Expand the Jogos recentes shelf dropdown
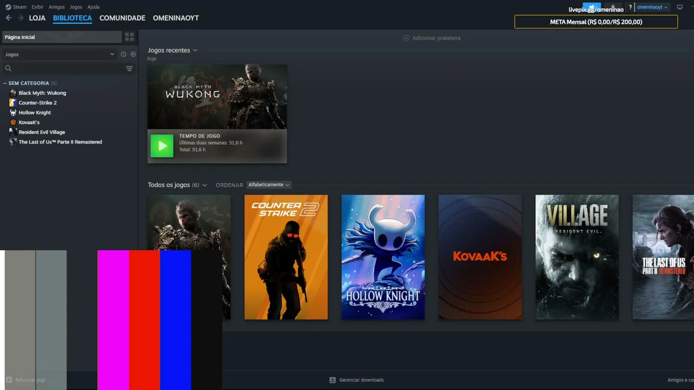The width and height of the screenshot is (694, 390). pos(195,50)
